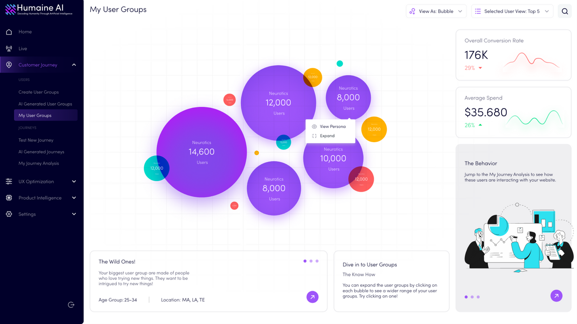
Task: Open the Selected User View: Top 5 dropdown
Action: [512, 11]
